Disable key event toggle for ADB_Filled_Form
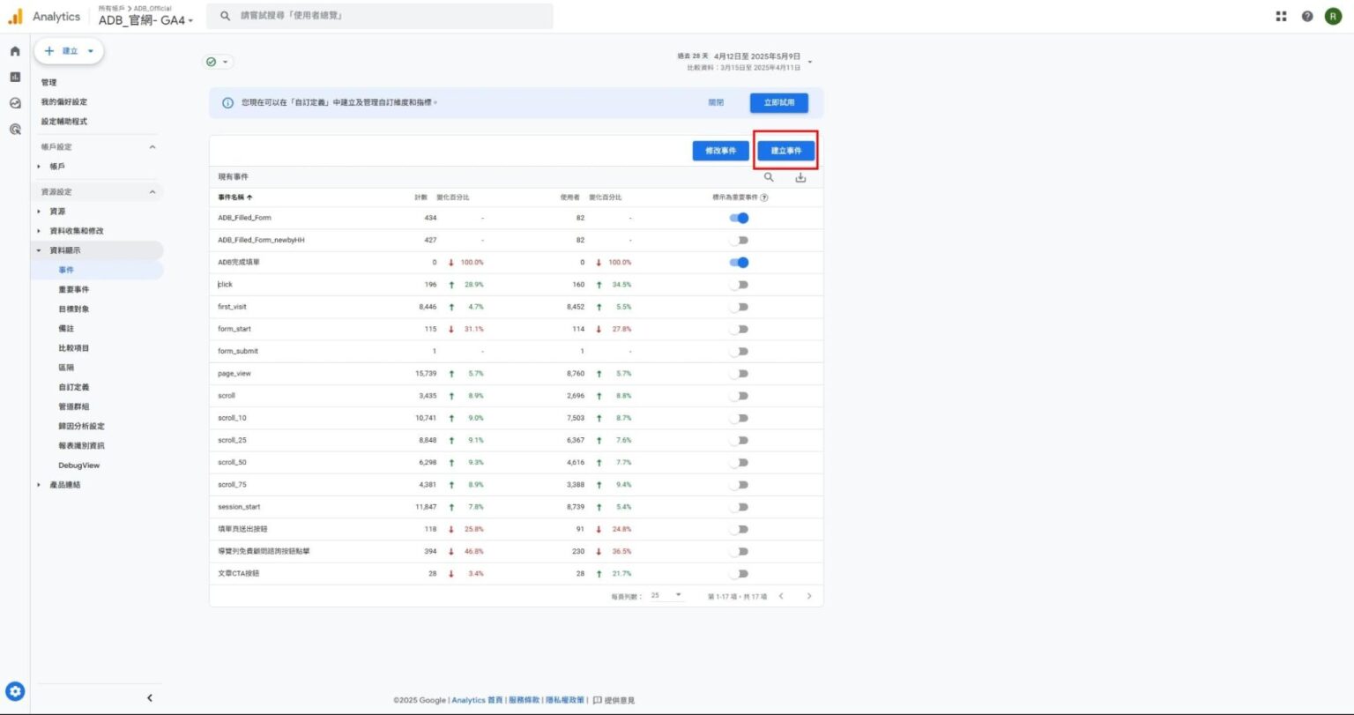Viewport: 1354px width, 715px height. [x=739, y=218]
